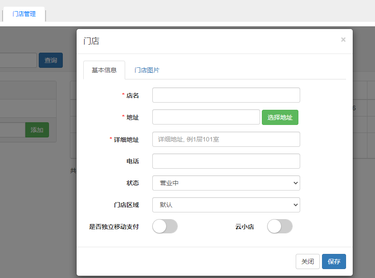Click the input field beside 添加
The image size is (375, 278).
[12, 130]
